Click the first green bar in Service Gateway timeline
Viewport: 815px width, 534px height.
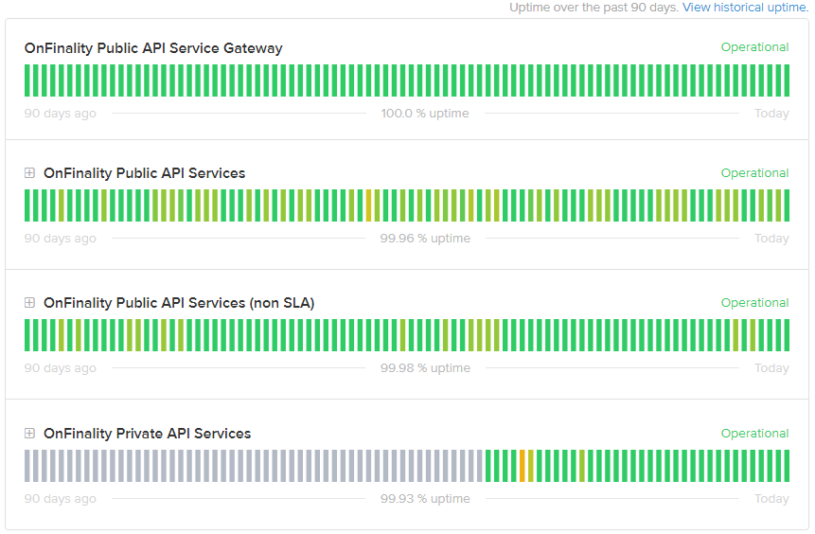(27, 80)
